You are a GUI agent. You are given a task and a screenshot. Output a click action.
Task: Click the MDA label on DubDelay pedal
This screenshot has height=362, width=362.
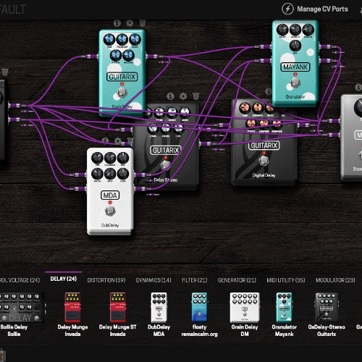110,195
